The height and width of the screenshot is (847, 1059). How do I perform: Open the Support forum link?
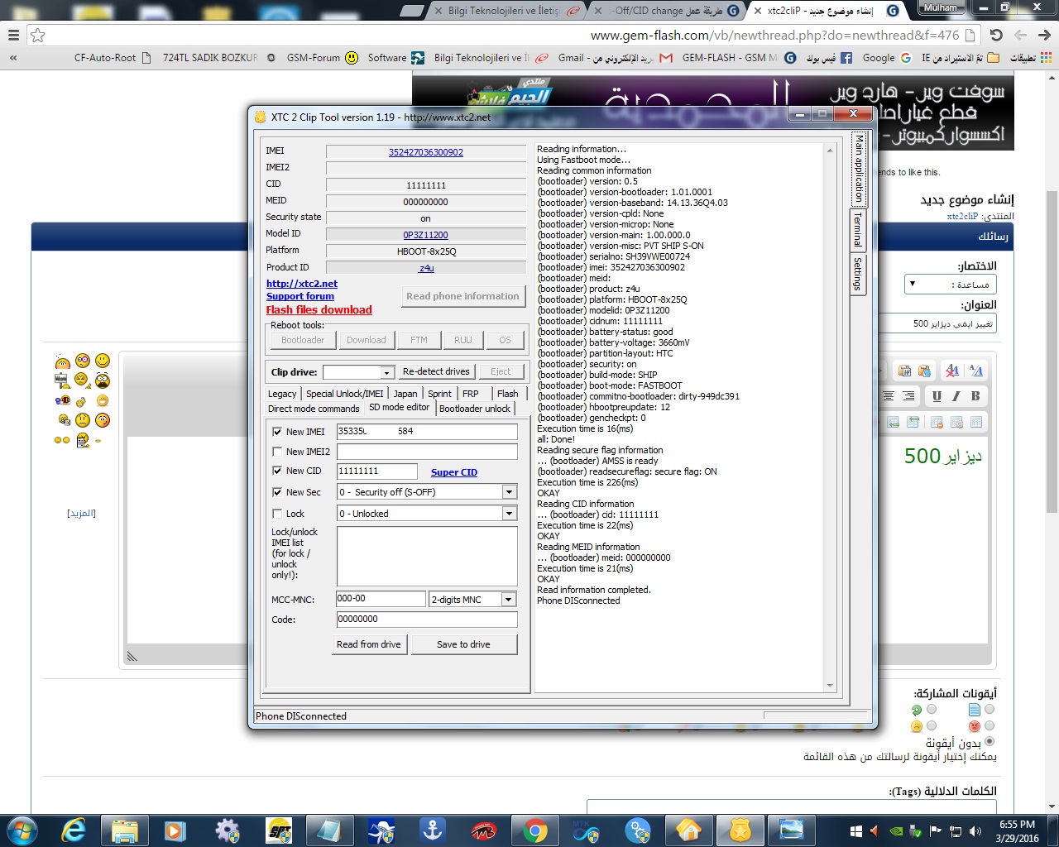pos(300,296)
